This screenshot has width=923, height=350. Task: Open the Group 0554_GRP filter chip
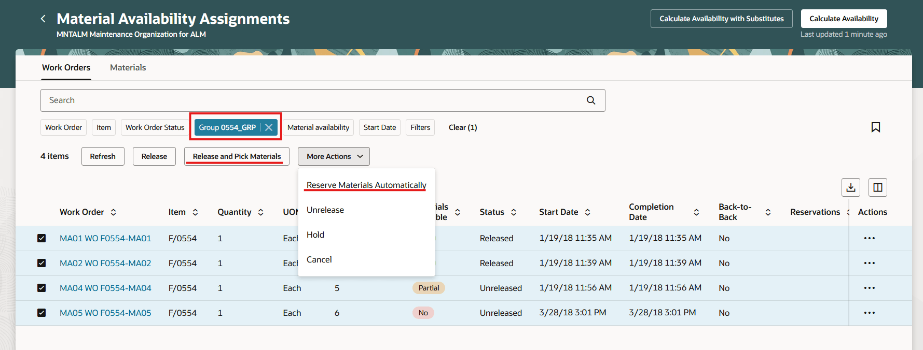[227, 127]
